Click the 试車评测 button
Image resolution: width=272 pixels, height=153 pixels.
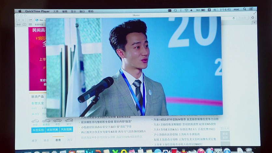[52, 130]
